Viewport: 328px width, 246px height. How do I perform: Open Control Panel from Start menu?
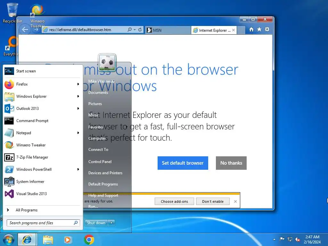click(100, 162)
